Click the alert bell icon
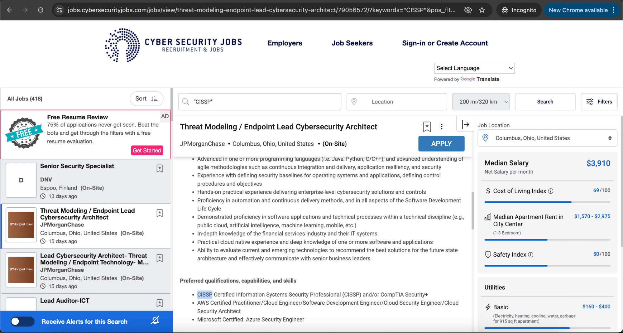This screenshot has height=333, width=623. pyautogui.click(x=155, y=321)
